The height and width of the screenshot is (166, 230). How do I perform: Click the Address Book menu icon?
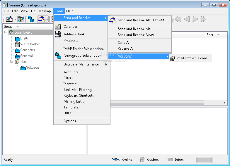click(58, 34)
